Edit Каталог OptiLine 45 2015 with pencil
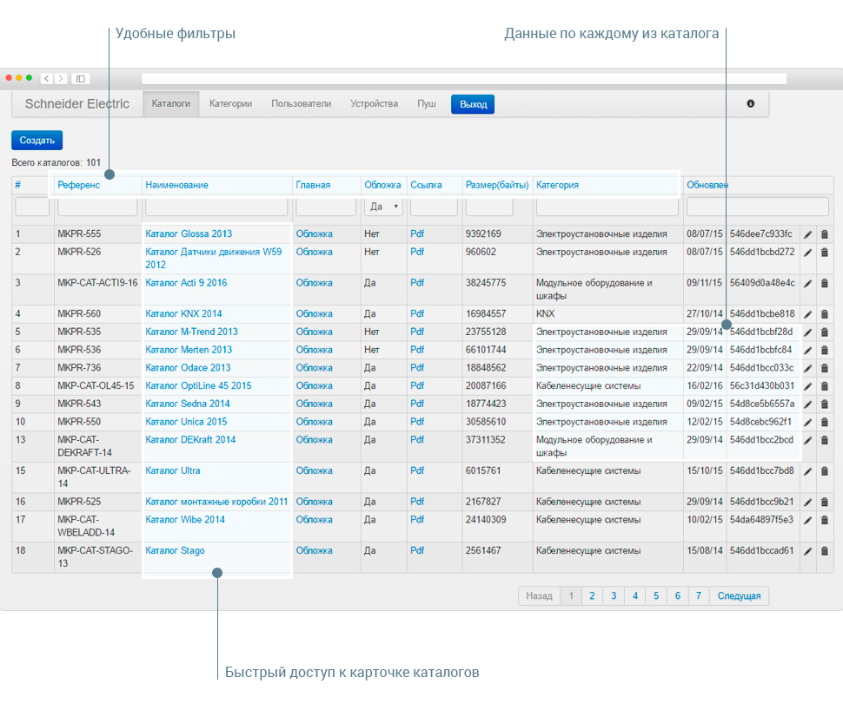 click(807, 386)
